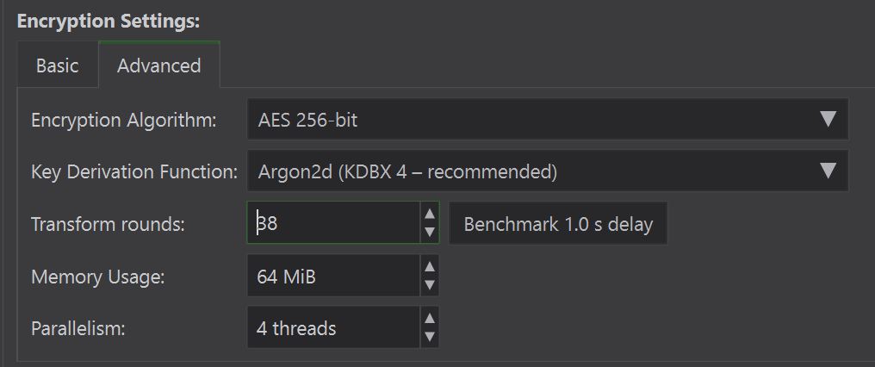875x367 pixels.
Task: Open the Argon2d key derivation function dropdown
Action: pyautogui.click(x=534, y=171)
